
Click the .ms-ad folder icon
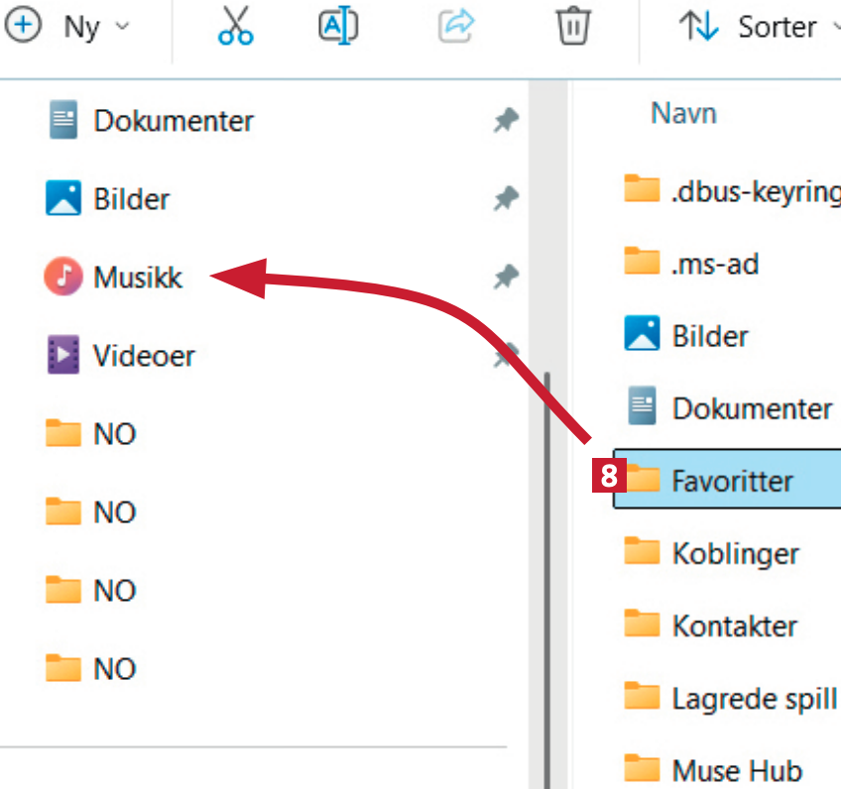pos(643,264)
